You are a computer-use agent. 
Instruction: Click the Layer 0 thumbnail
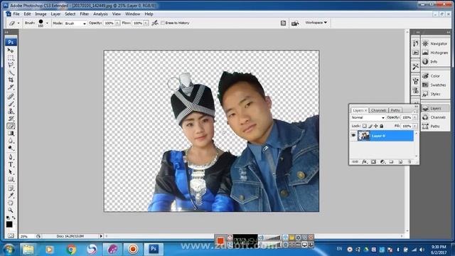pyautogui.click(x=363, y=136)
